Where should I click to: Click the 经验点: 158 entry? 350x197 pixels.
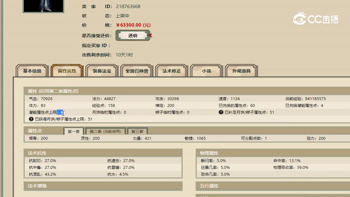(104, 105)
